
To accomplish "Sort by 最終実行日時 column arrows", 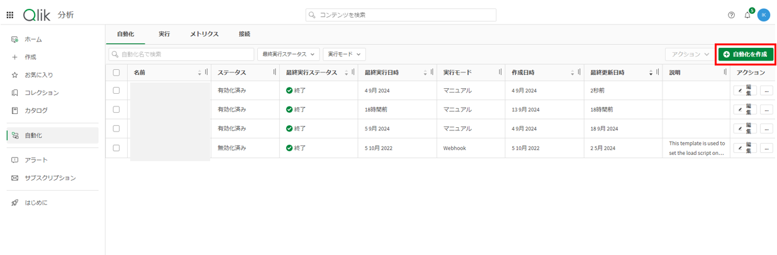I will [425, 72].
